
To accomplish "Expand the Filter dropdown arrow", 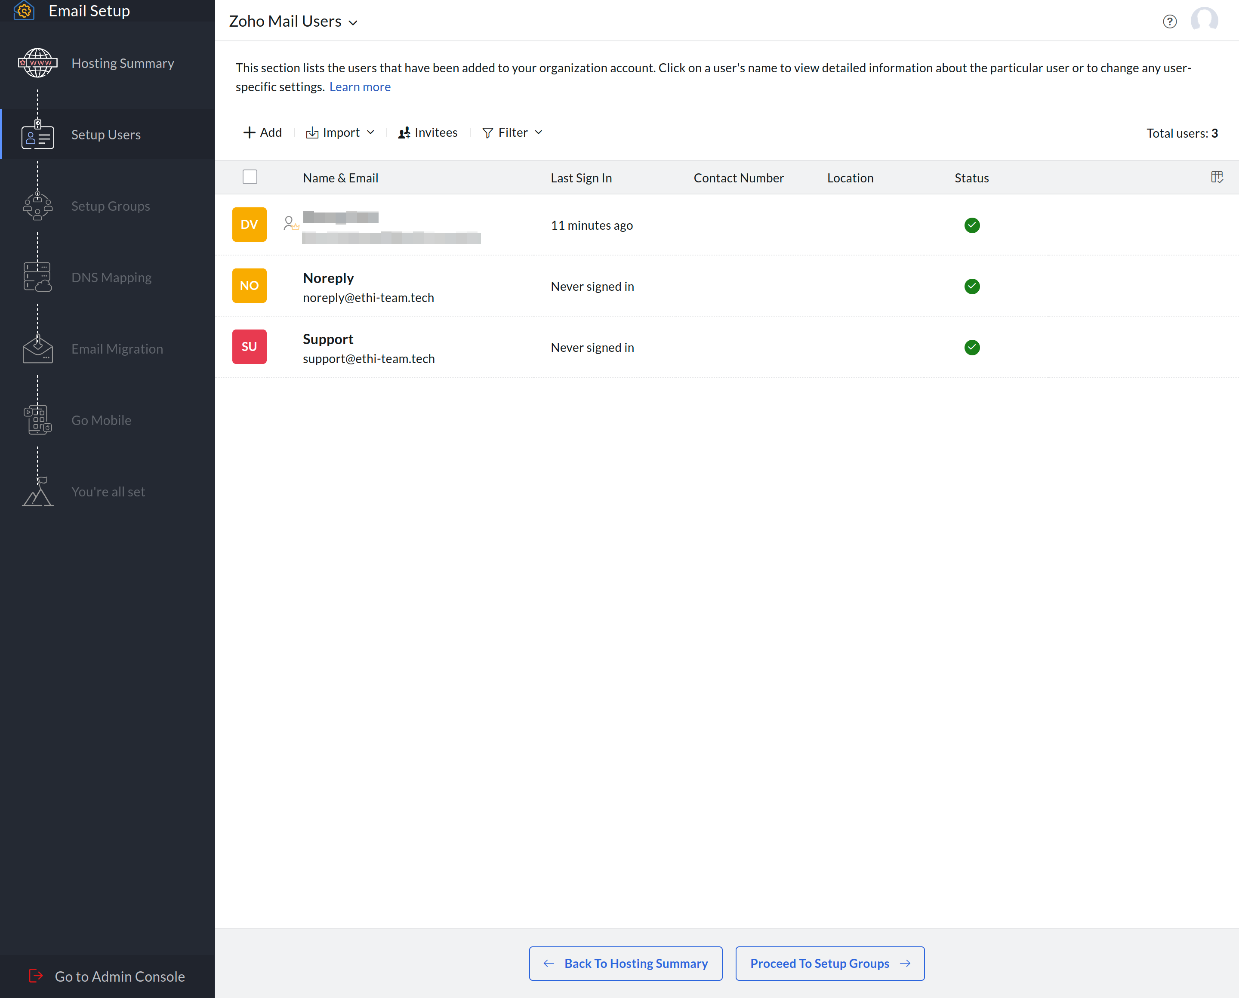I will (538, 132).
